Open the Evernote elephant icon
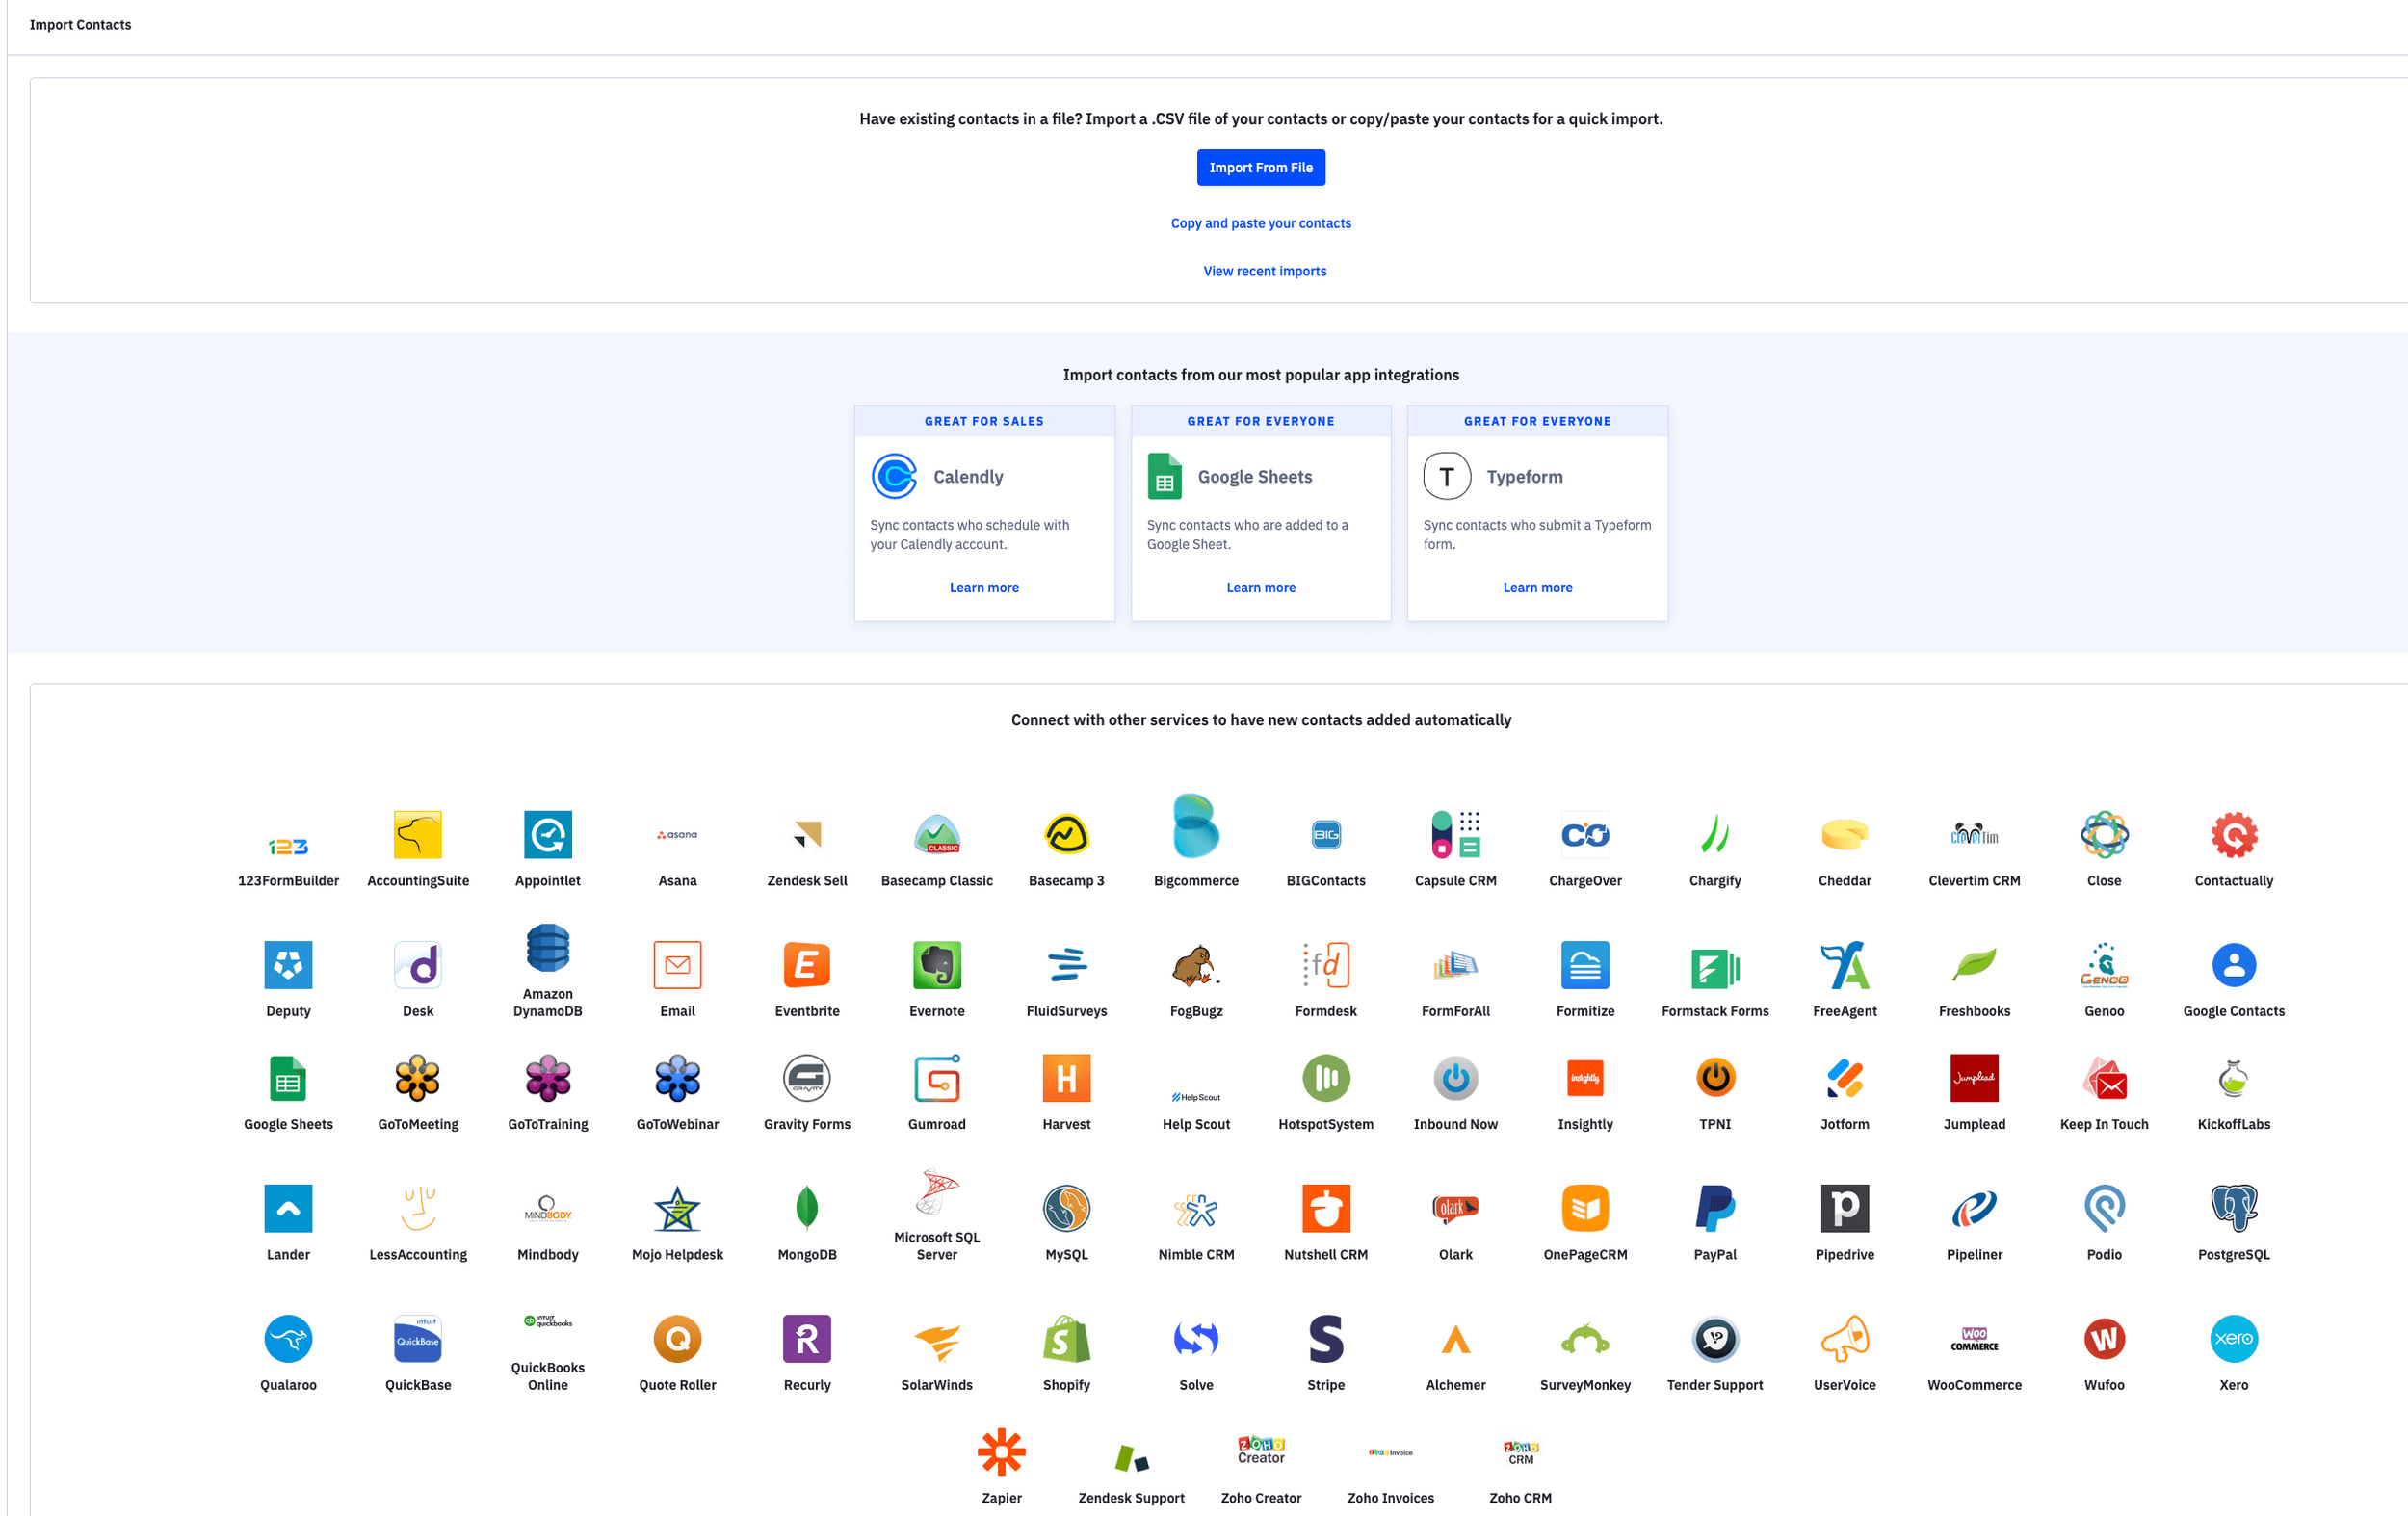Screen dimensions: 2408x1516 (937, 964)
